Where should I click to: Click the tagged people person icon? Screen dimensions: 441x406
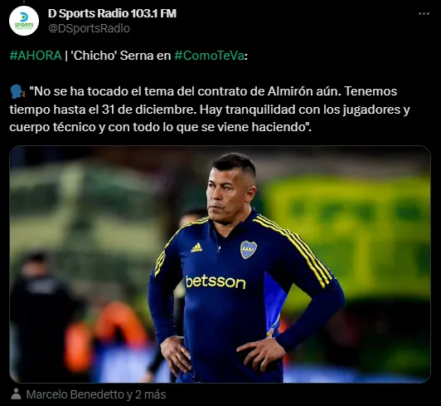(x=16, y=394)
